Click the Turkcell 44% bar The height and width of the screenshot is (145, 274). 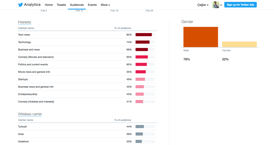coord(140,127)
